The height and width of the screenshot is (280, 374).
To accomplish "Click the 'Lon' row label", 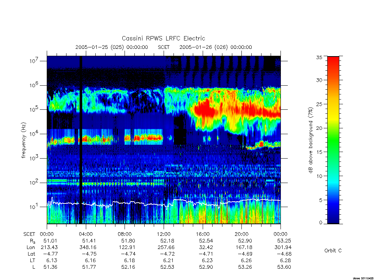I will tap(31, 248).
